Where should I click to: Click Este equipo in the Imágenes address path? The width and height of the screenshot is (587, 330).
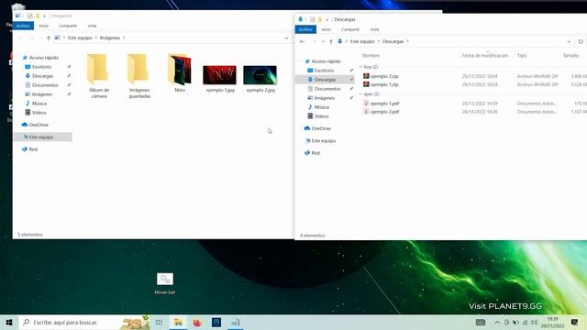click(80, 38)
